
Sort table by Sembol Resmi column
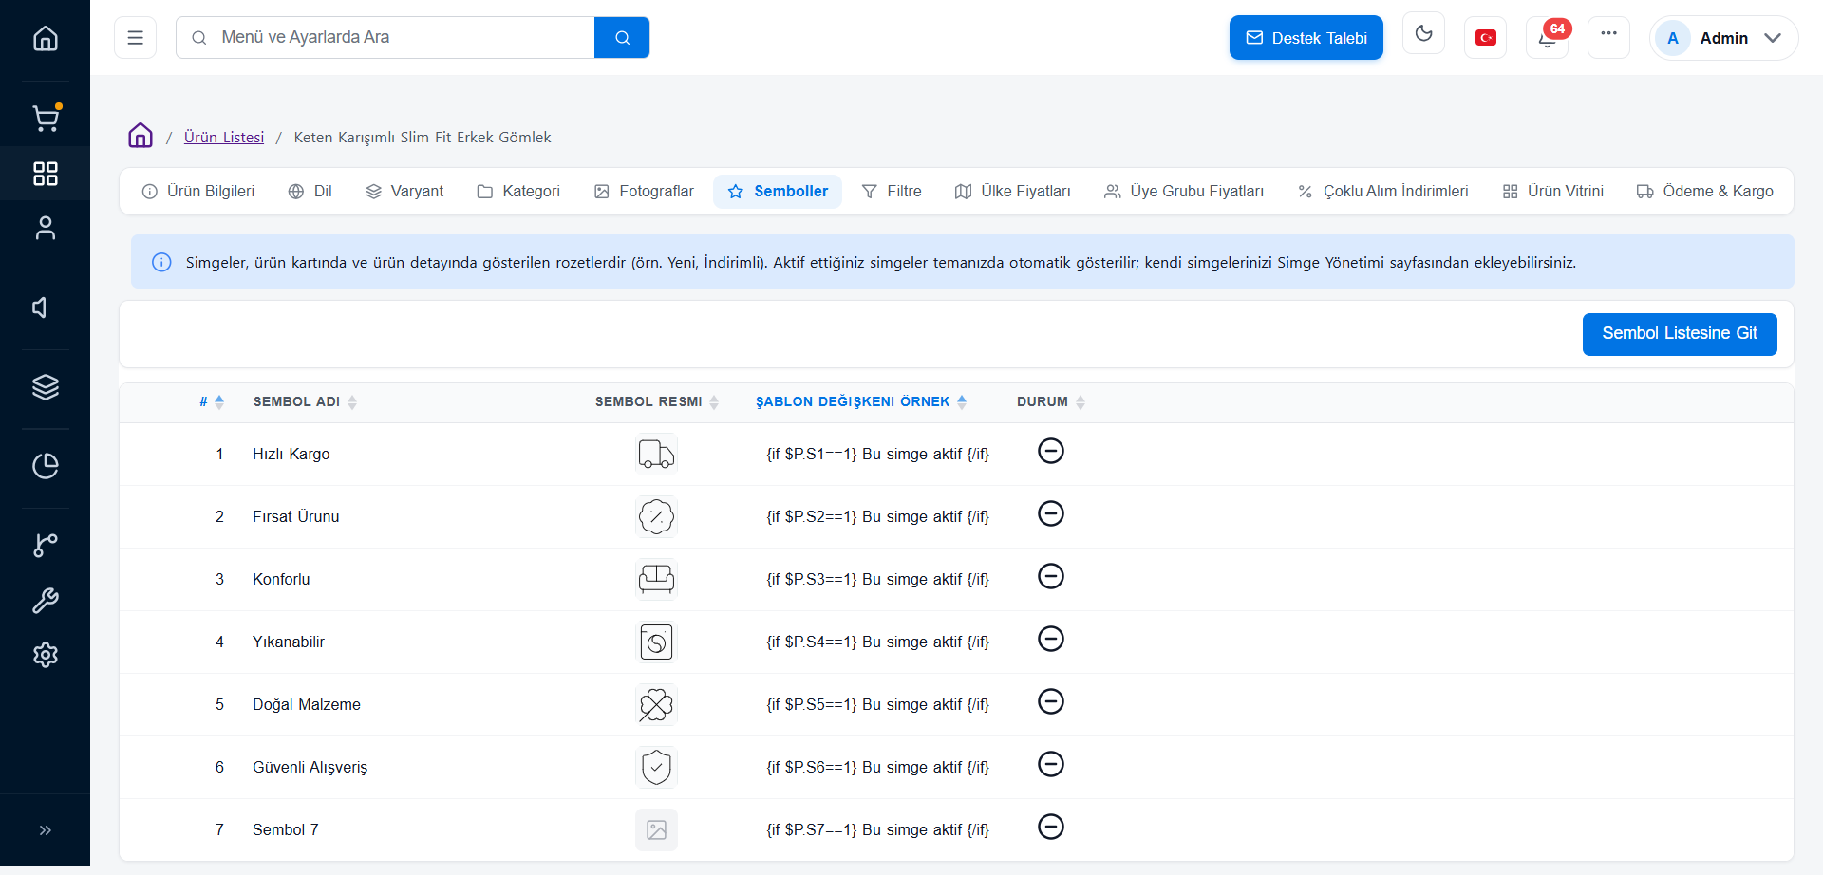657,401
